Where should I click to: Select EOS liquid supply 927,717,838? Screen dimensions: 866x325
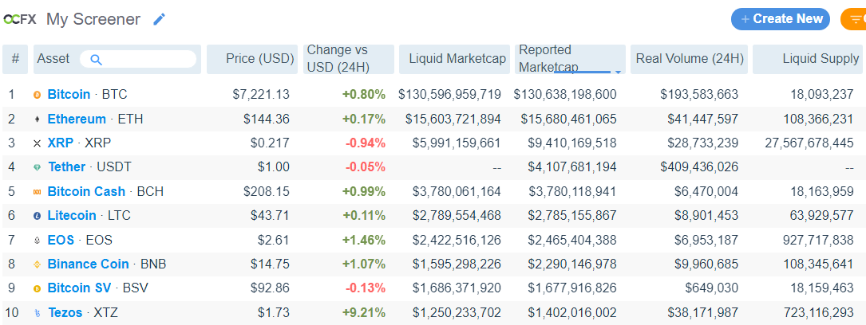[818, 240]
